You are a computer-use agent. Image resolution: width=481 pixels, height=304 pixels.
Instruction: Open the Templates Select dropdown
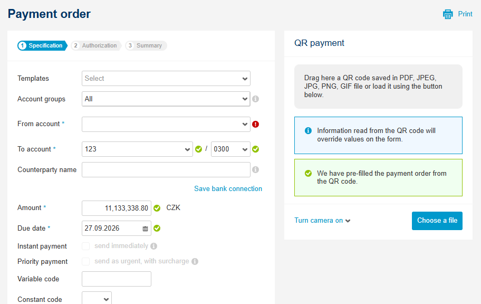click(166, 78)
